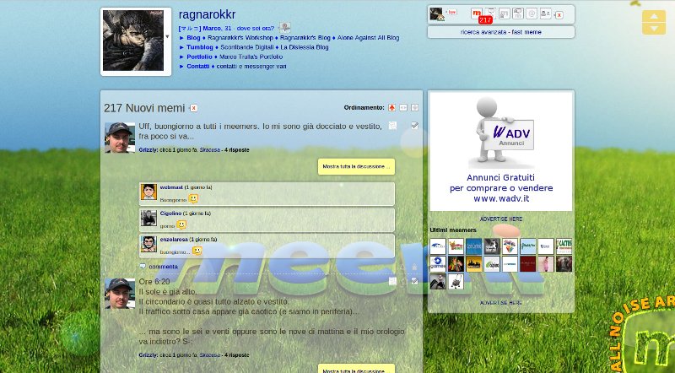Open Grizzly's avatar on the first meme
This screenshot has height=373, width=675.
click(x=120, y=138)
